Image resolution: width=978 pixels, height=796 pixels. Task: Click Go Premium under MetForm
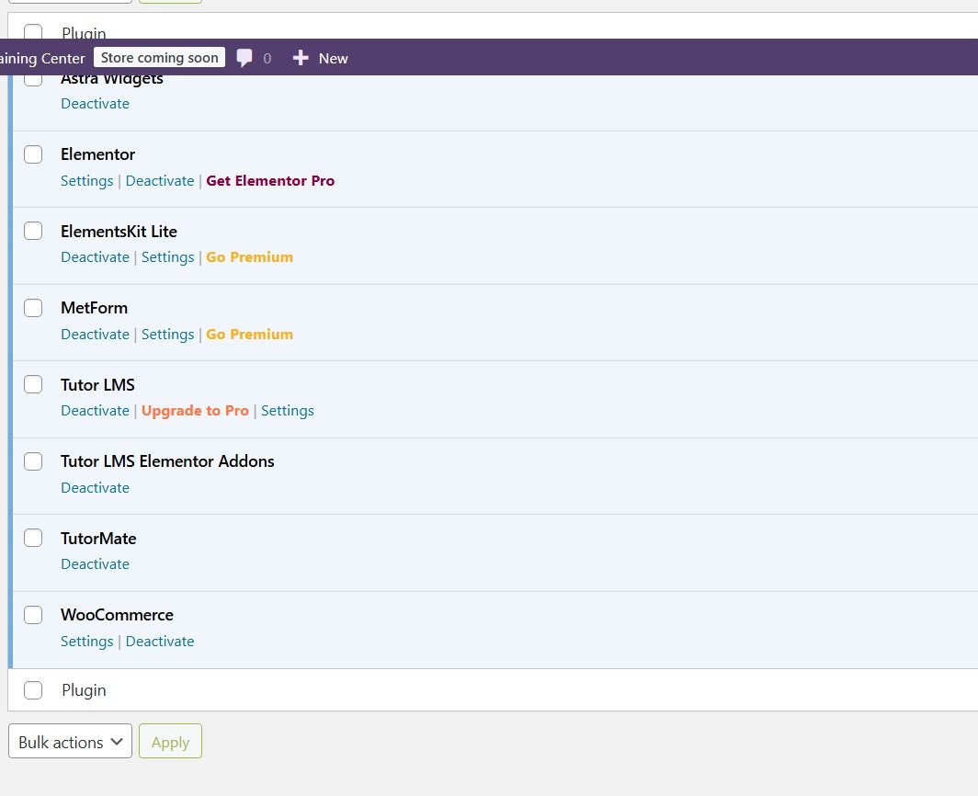point(249,335)
